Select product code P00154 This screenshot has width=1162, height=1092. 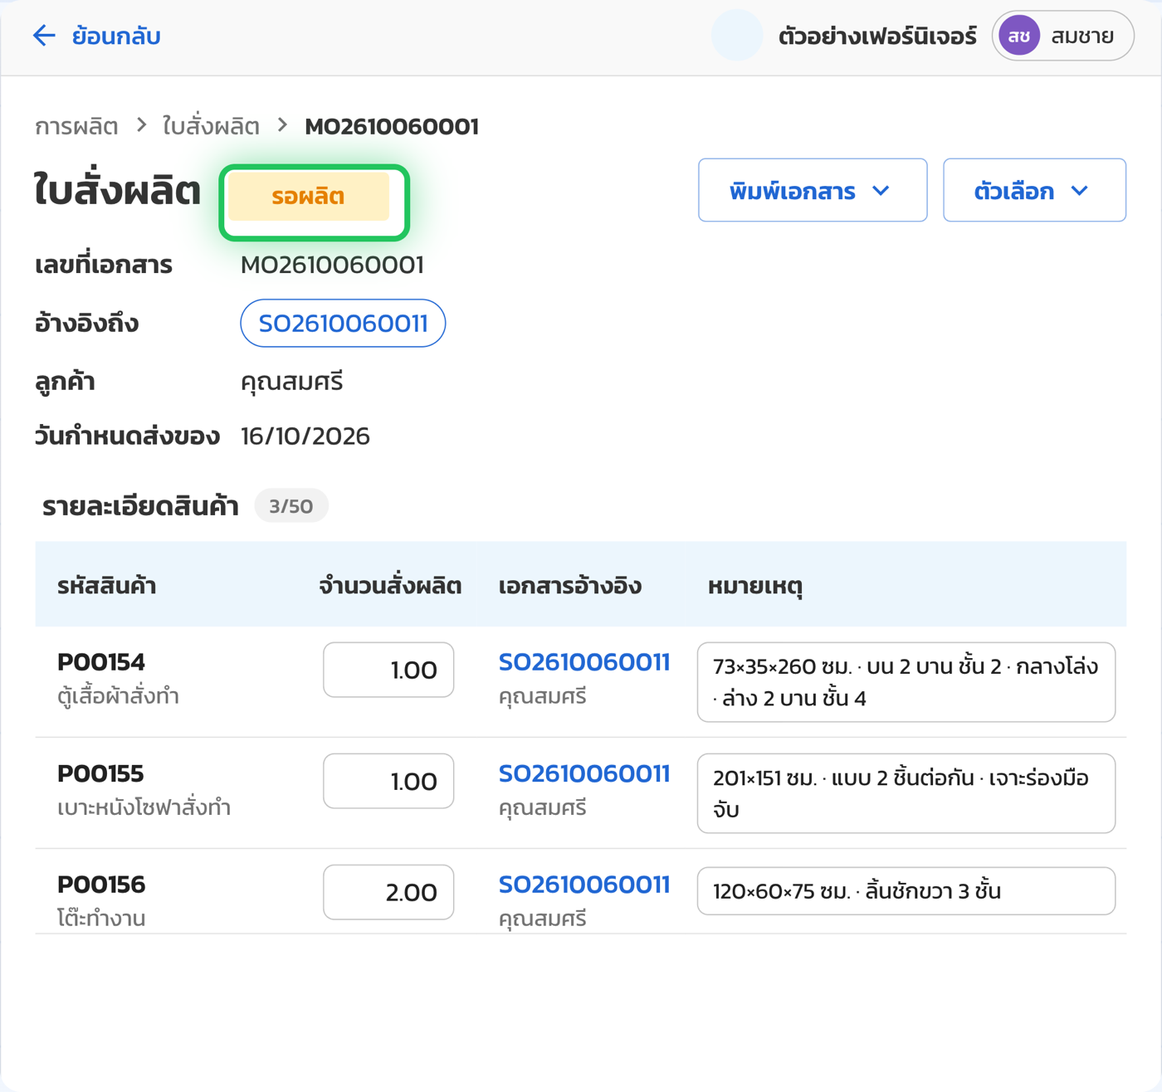(101, 662)
